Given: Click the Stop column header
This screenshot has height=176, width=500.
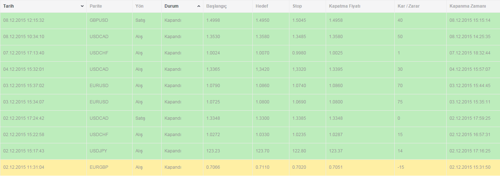Looking at the screenshot, I should click(x=297, y=6).
